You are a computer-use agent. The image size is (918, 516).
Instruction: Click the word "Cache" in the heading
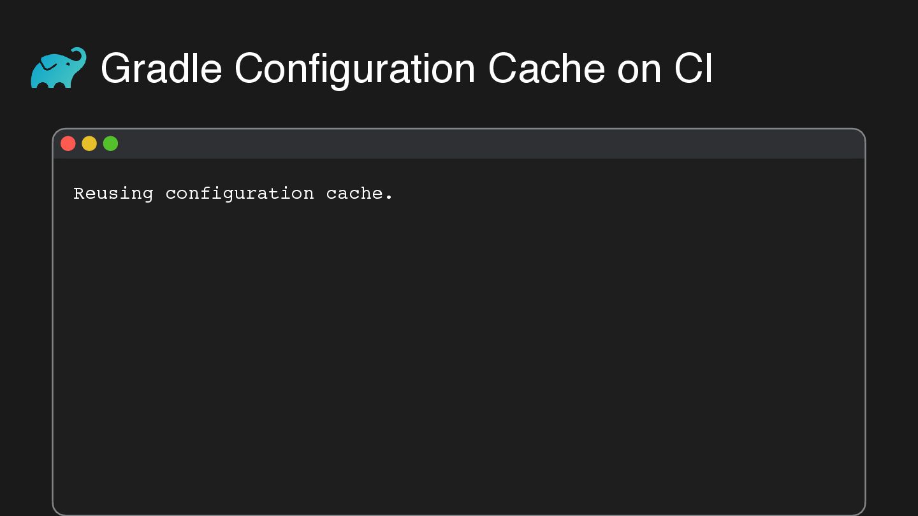point(546,69)
